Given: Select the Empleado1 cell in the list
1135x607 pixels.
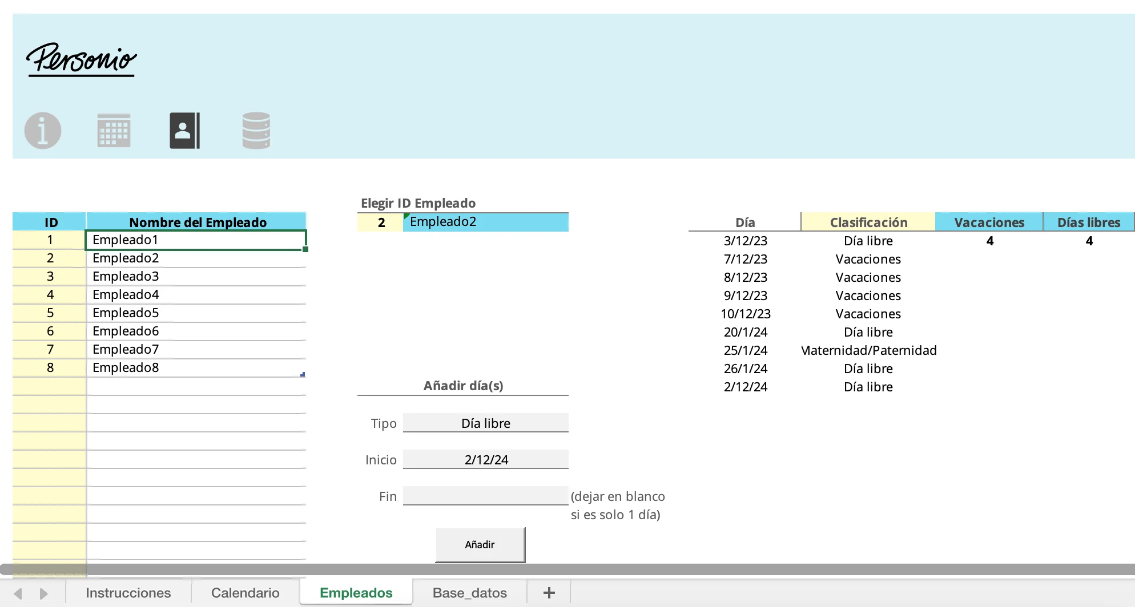Looking at the screenshot, I should (x=196, y=240).
